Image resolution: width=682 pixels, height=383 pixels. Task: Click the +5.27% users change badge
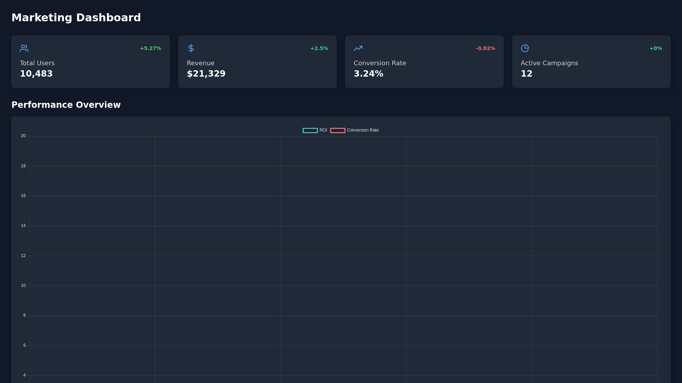150,48
